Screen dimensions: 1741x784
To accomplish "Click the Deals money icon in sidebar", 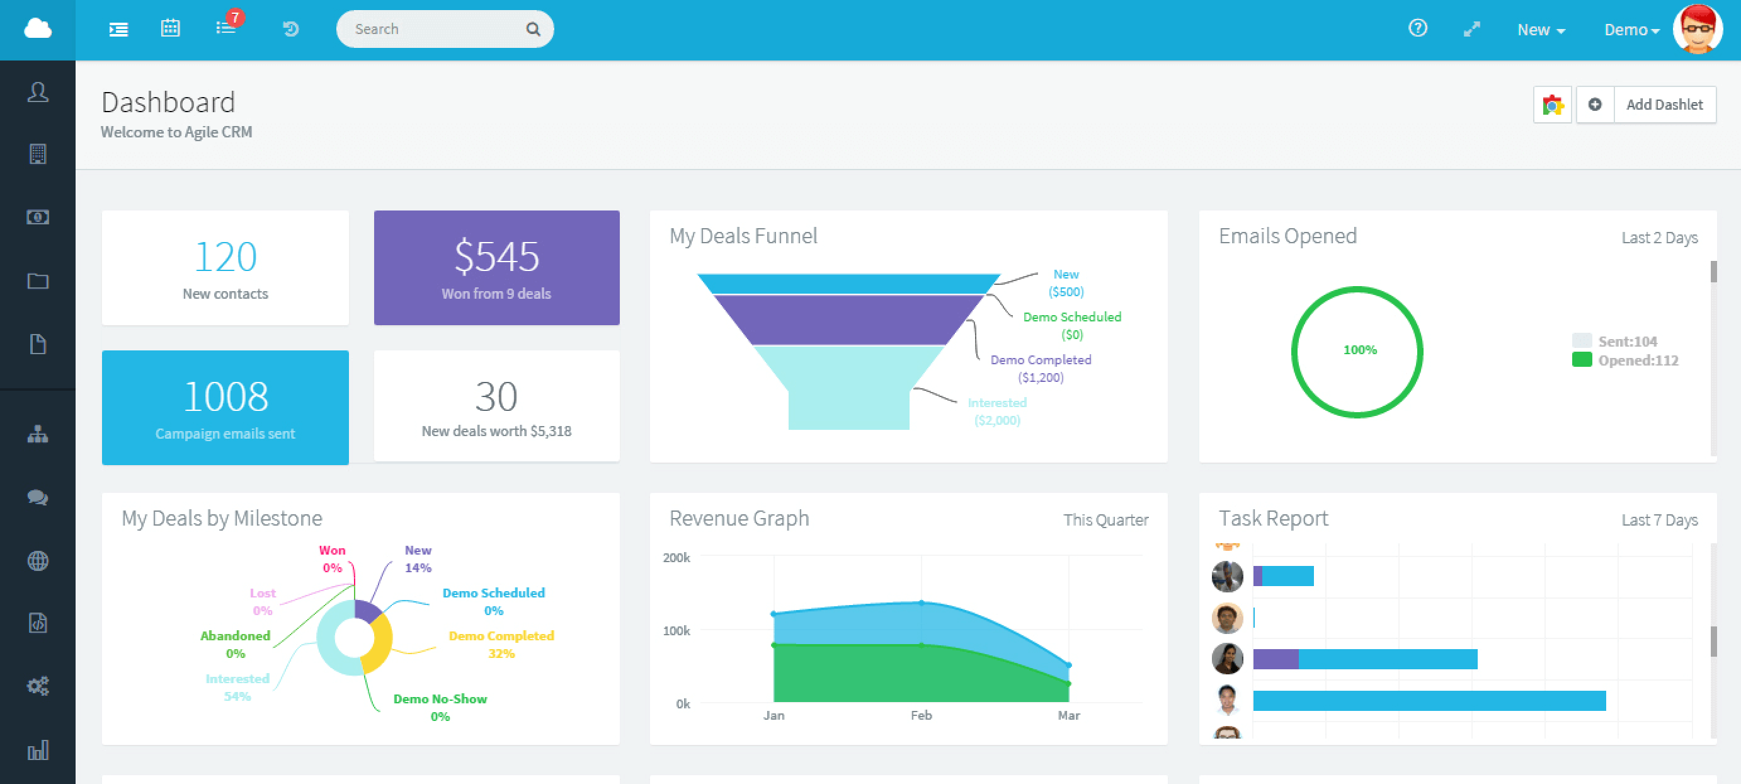I will click(38, 217).
